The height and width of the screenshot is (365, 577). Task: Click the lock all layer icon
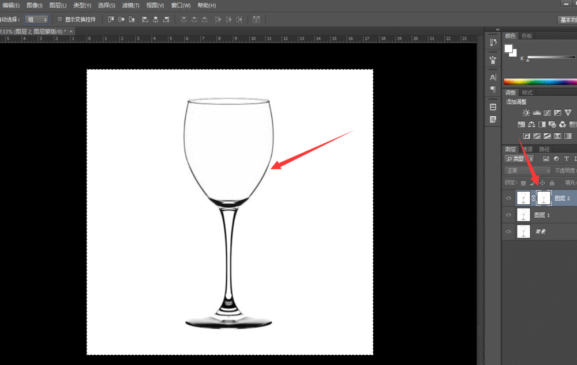click(x=552, y=182)
